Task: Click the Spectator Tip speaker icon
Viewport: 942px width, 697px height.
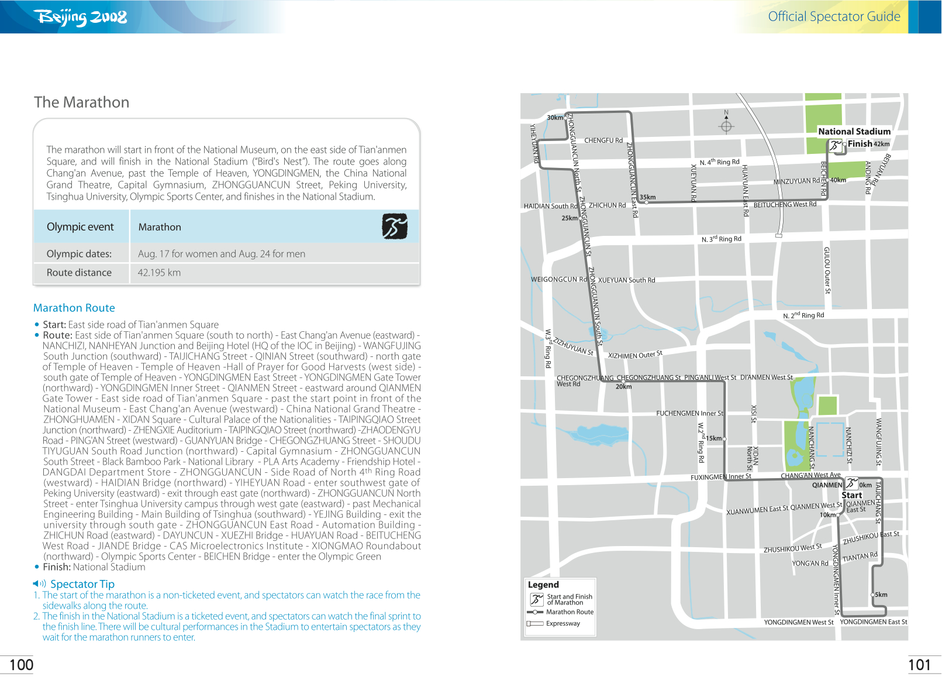Action: 39,583
